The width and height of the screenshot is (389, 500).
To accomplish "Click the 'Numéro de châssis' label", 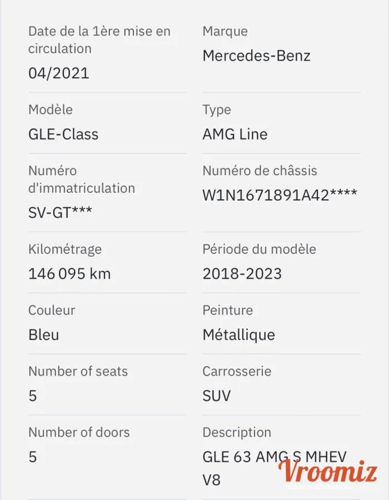I will (260, 171).
